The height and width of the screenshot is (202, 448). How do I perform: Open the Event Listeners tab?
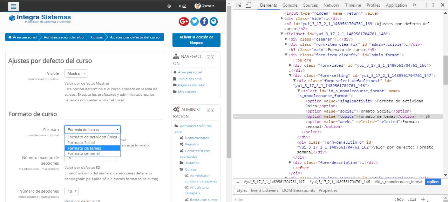tap(265, 190)
